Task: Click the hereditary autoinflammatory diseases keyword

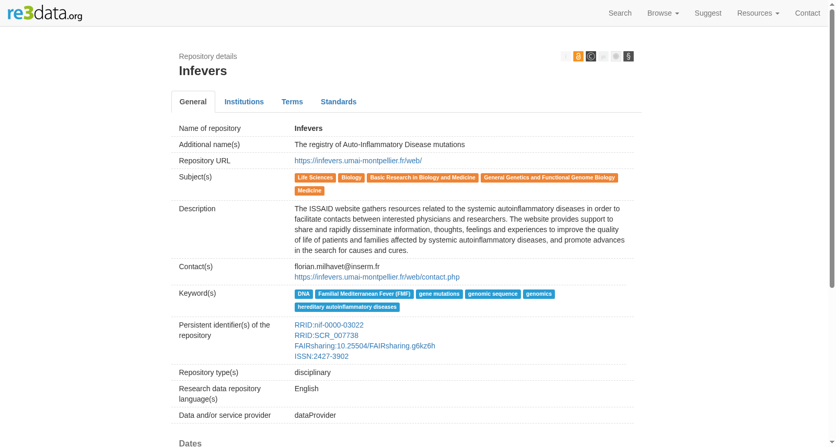Action: click(x=347, y=307)
